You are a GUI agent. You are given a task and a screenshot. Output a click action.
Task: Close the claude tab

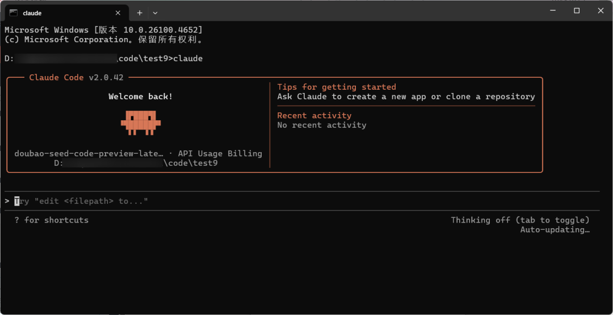[x=118, y=12]
